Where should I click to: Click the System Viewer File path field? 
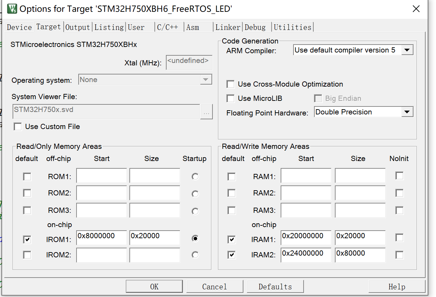click(x=106, y=112)
